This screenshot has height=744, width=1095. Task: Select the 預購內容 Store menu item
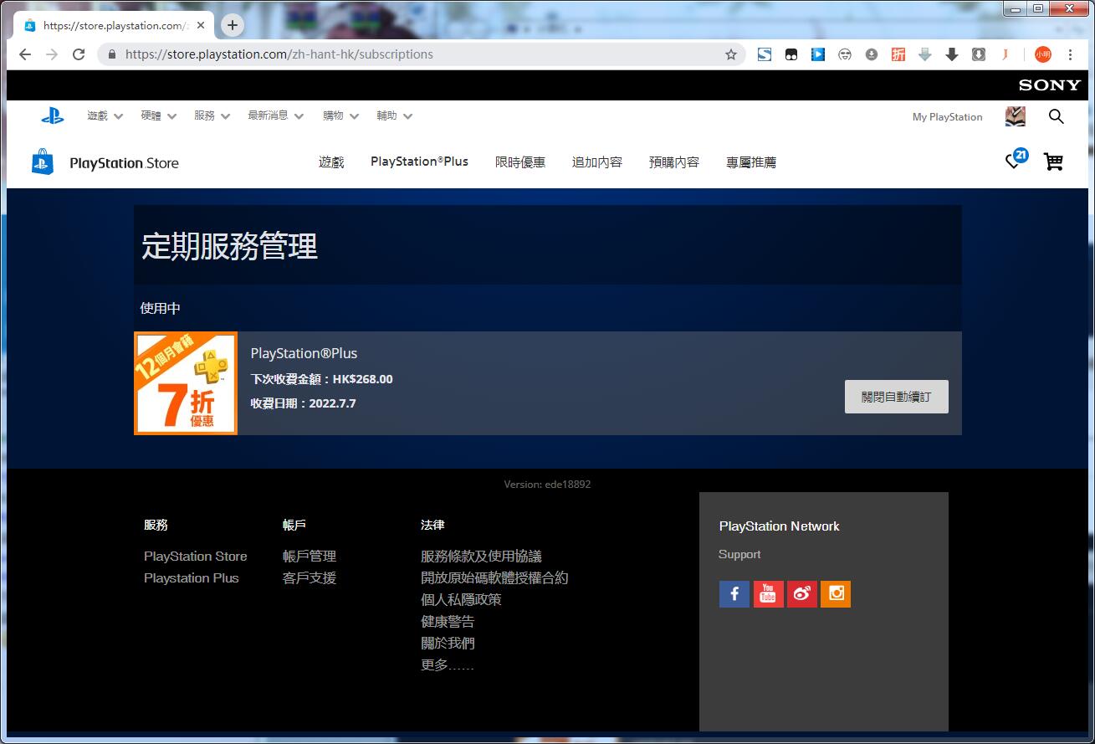pos(674,162)
